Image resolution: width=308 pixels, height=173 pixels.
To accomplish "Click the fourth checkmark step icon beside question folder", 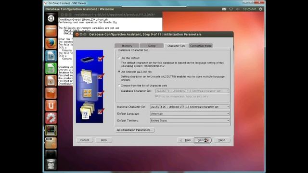I will [x=101, y=111].
